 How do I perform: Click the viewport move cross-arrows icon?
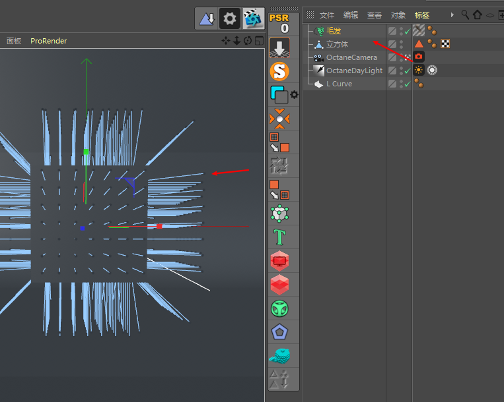pos(226,41)
